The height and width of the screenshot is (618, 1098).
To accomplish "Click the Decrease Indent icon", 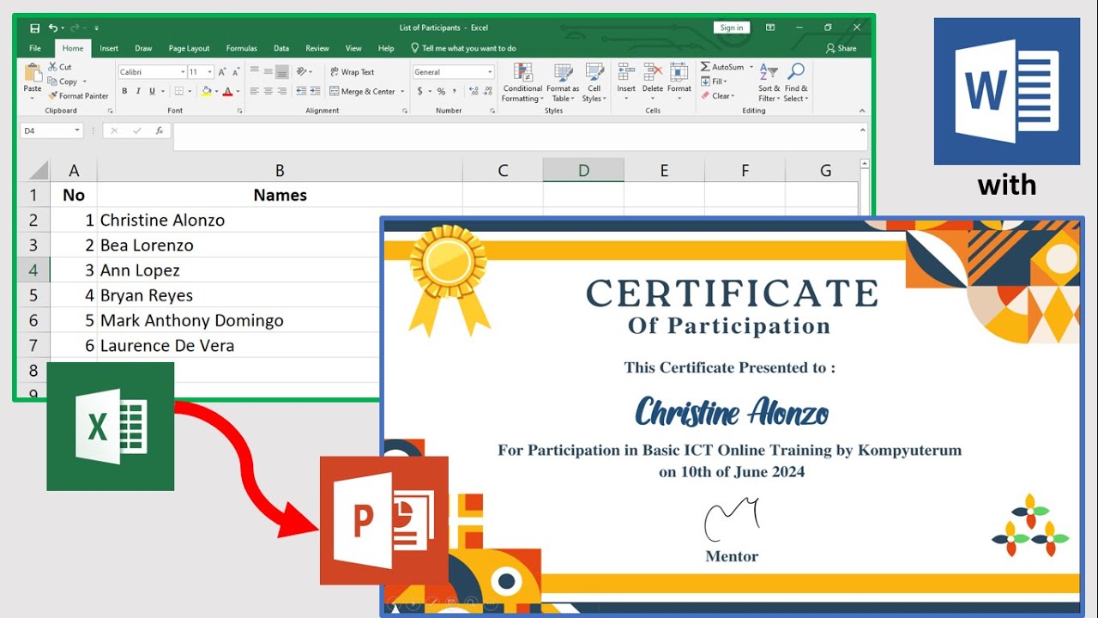I will pyautogui.click(x=302, y=91).
